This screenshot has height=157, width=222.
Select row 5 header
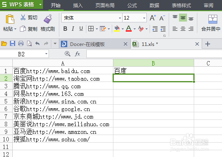click(6, 101)
